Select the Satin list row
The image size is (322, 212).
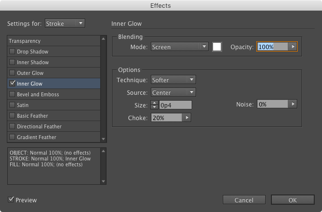coord(54,105)
